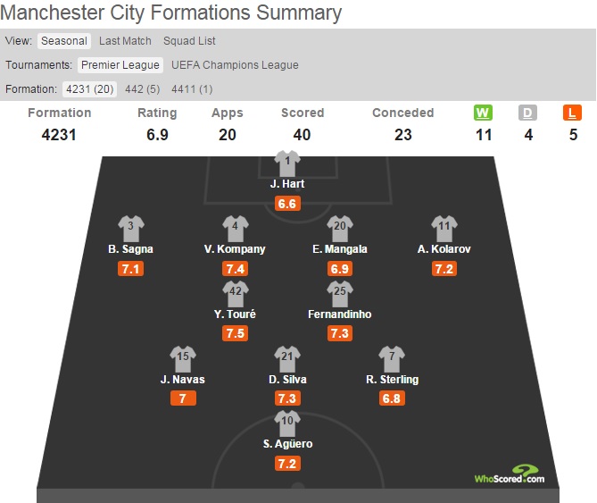
Task: Click E. Mangala's 6.9 rating badge
Action: (x=339, y=269)
